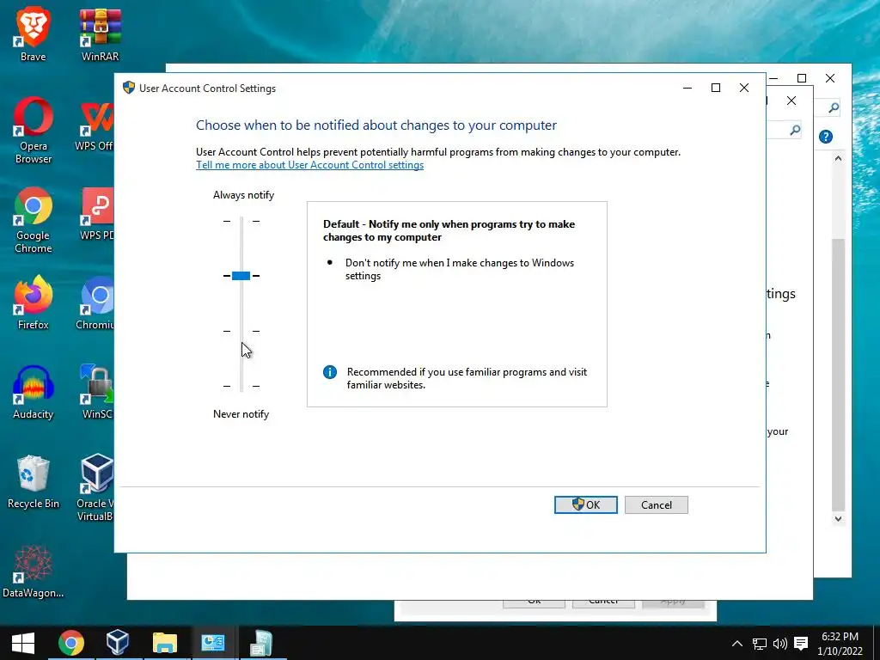Open the Action Center notifications icon
Image resolution: width=880 pixels, height=660 pixels.
(801, 643)
